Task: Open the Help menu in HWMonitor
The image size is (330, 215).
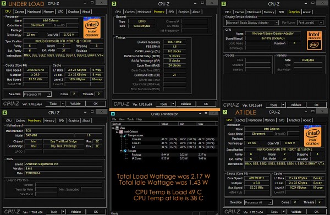Action: click(x=139, y=119)
